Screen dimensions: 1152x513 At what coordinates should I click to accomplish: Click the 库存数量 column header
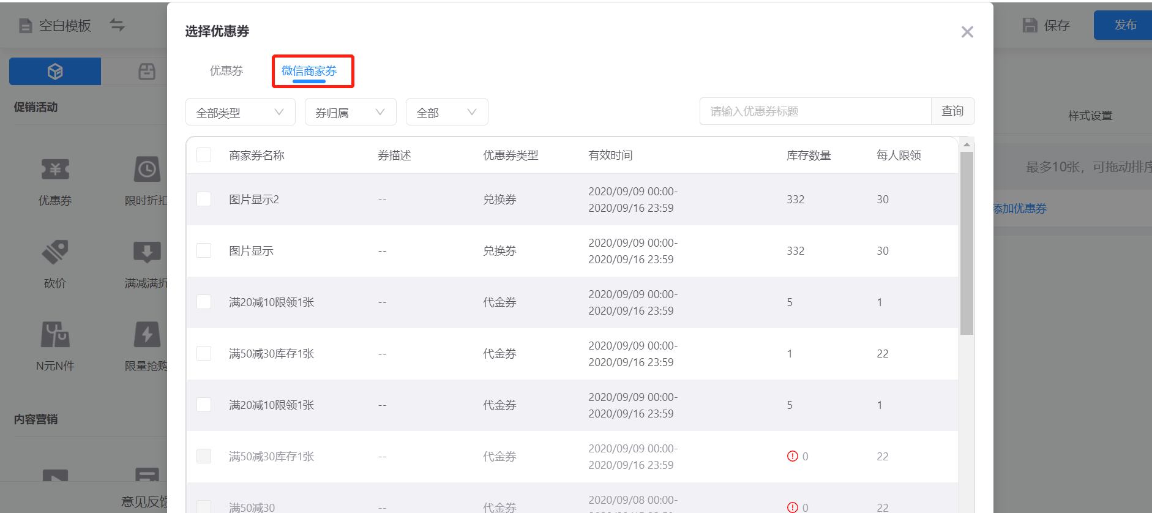pos(809,155)
